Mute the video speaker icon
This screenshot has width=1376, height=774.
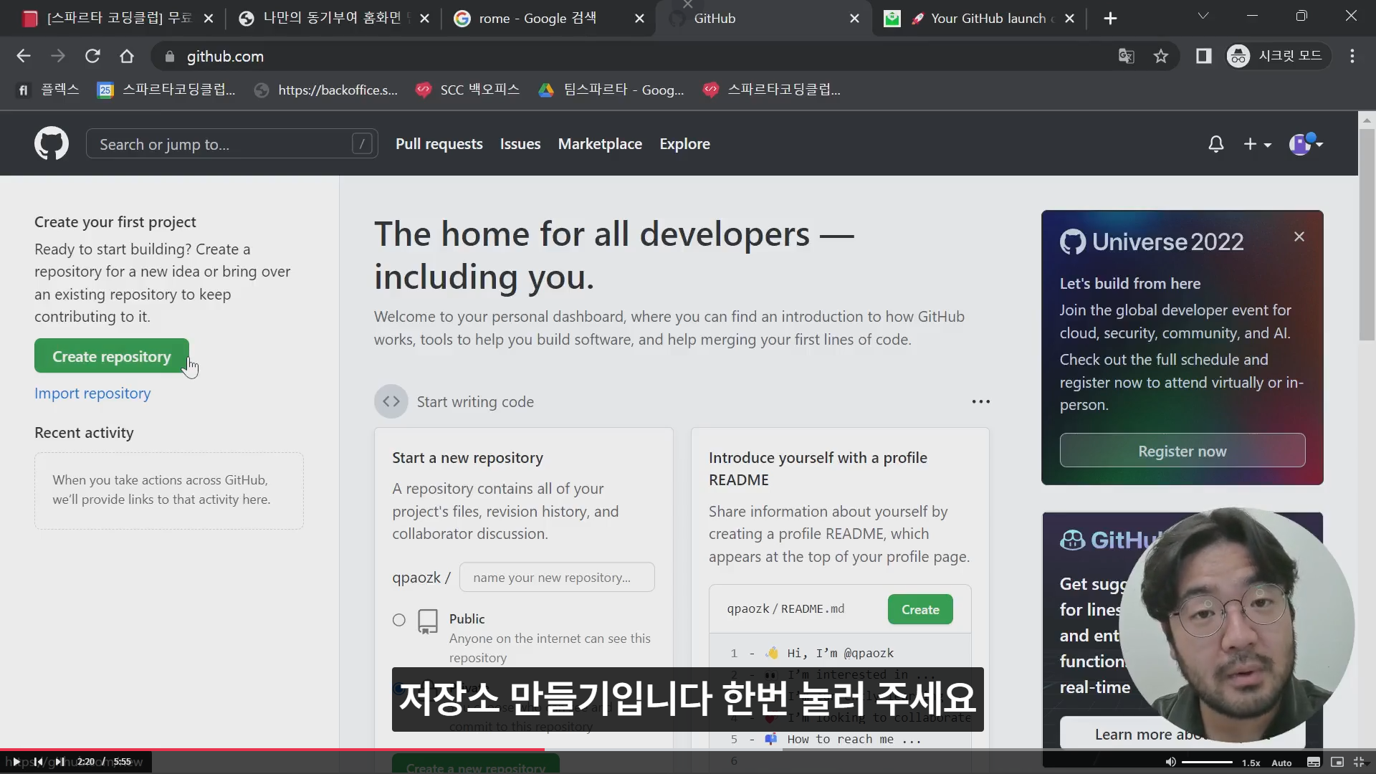click(x=1170, y=762)
